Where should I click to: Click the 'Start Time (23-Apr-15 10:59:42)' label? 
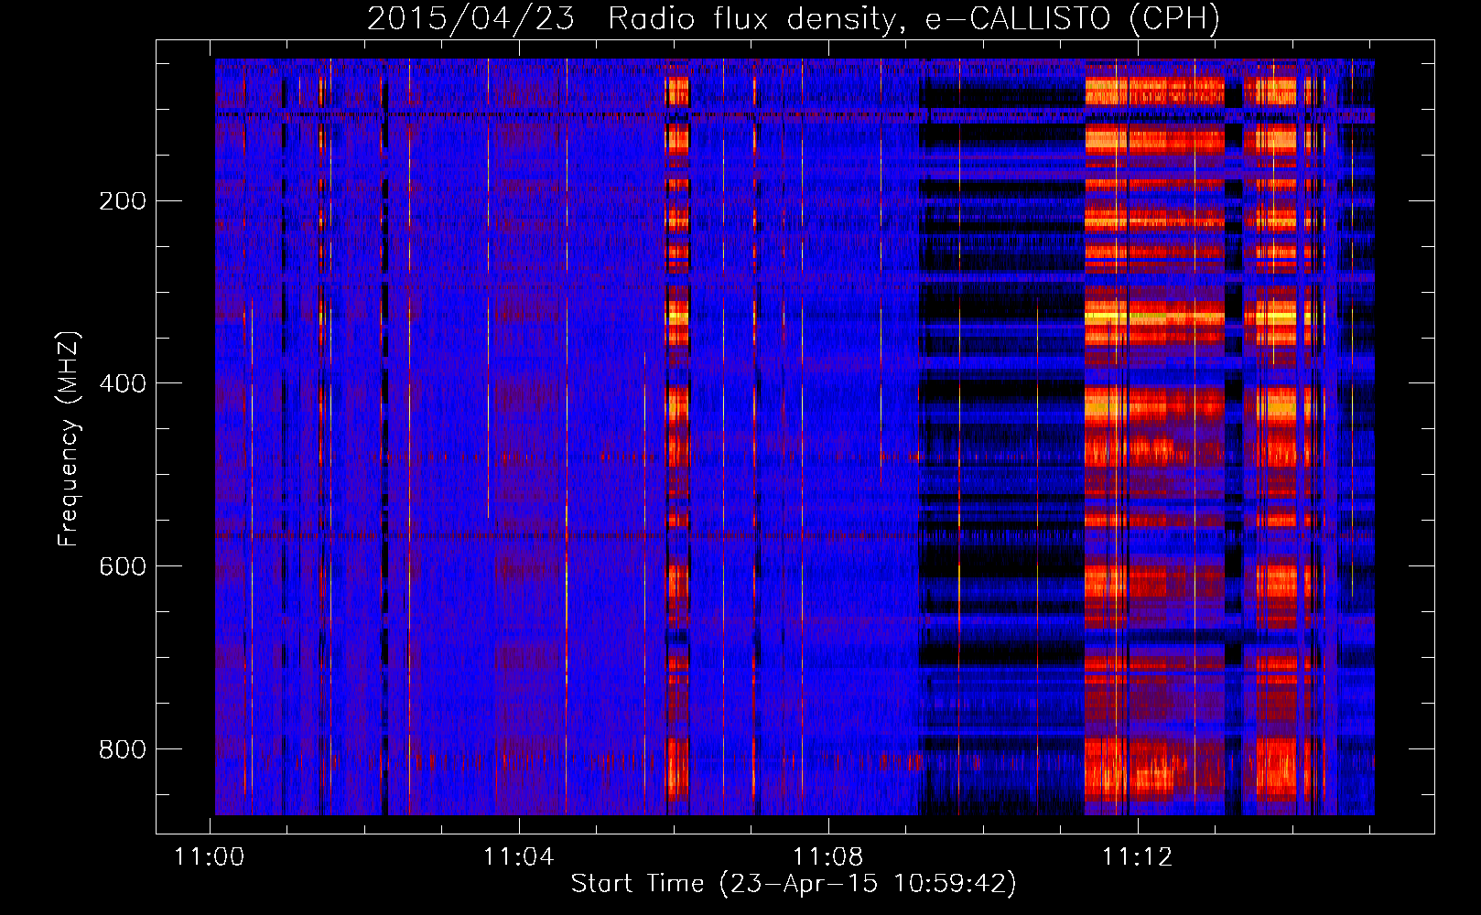point(794,884)
